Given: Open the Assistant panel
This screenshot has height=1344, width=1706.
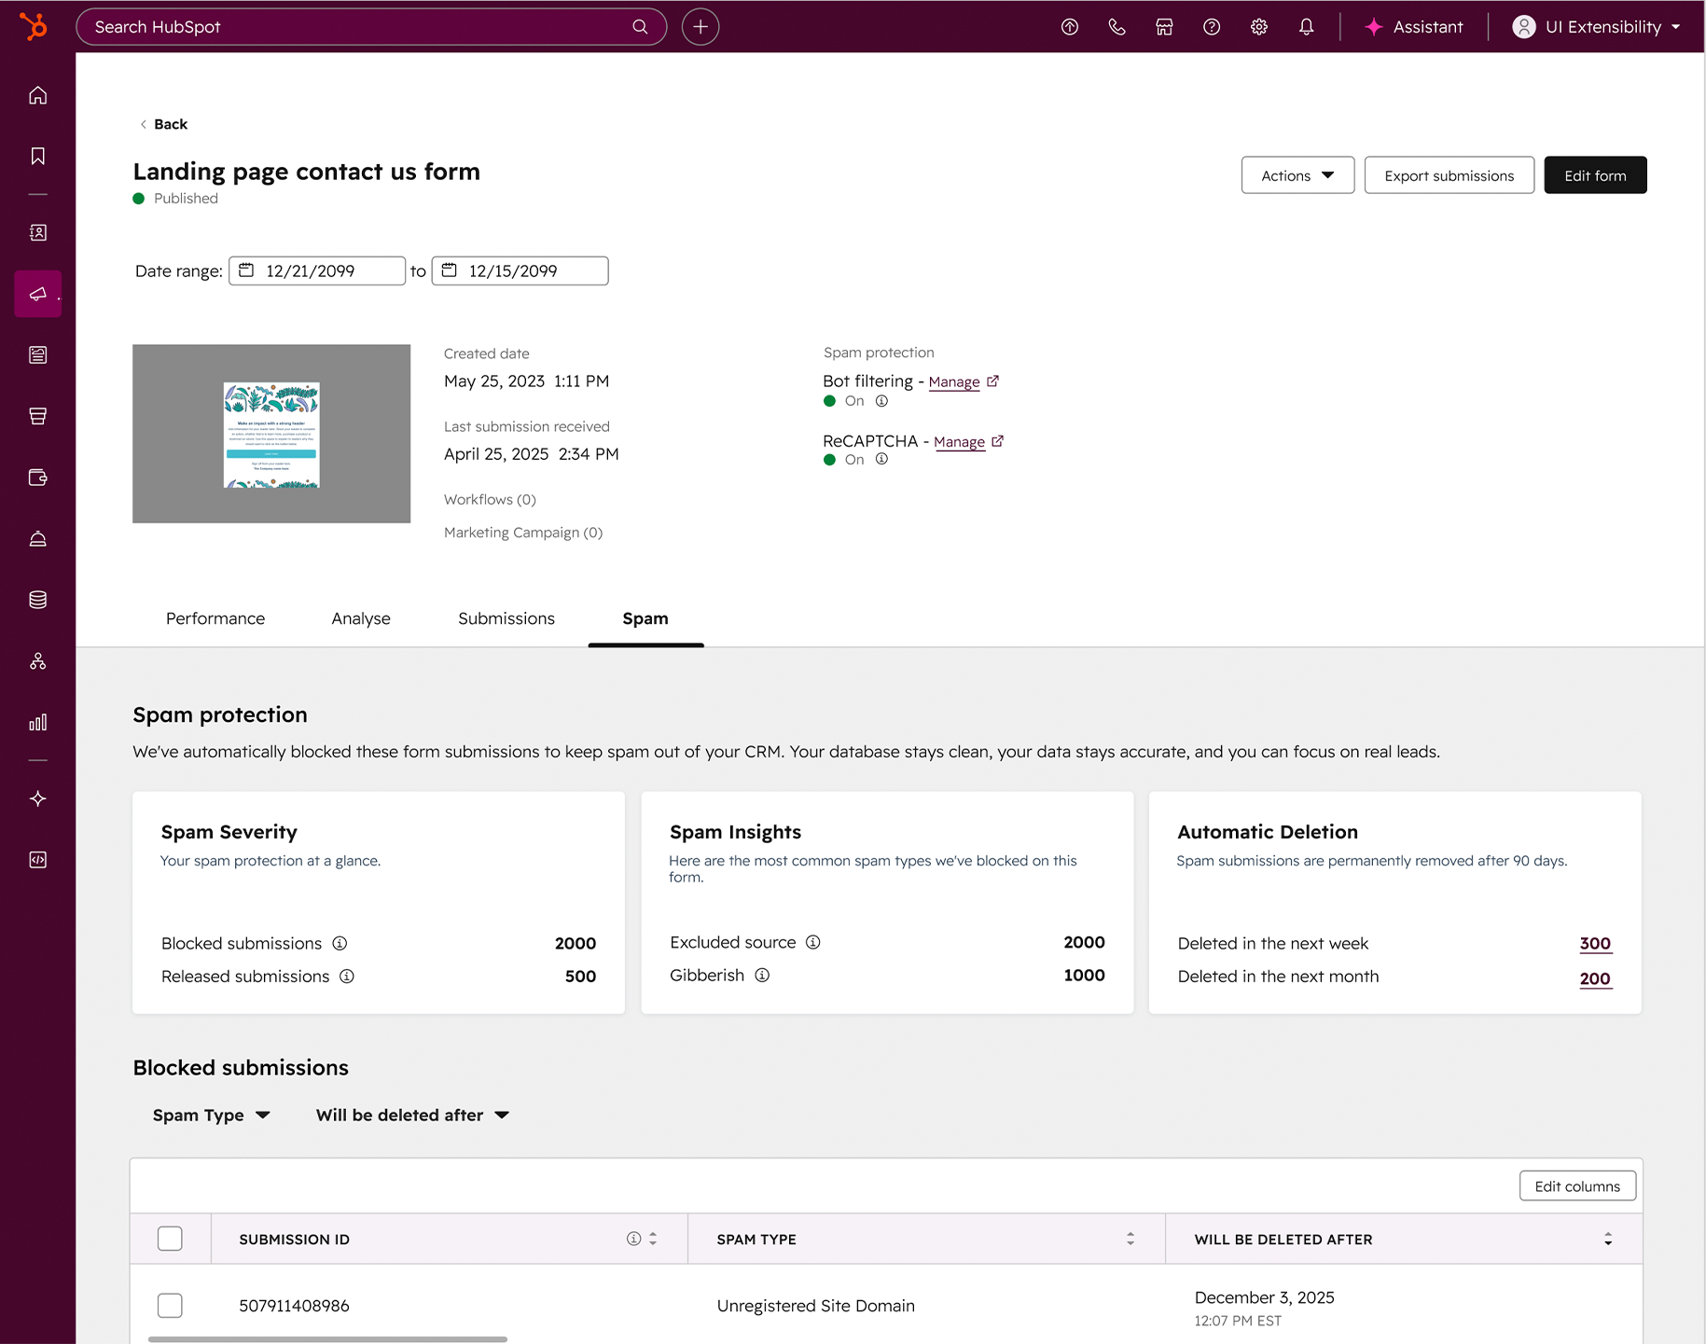Looking at the screenshot, I should tap(1414, 27).
